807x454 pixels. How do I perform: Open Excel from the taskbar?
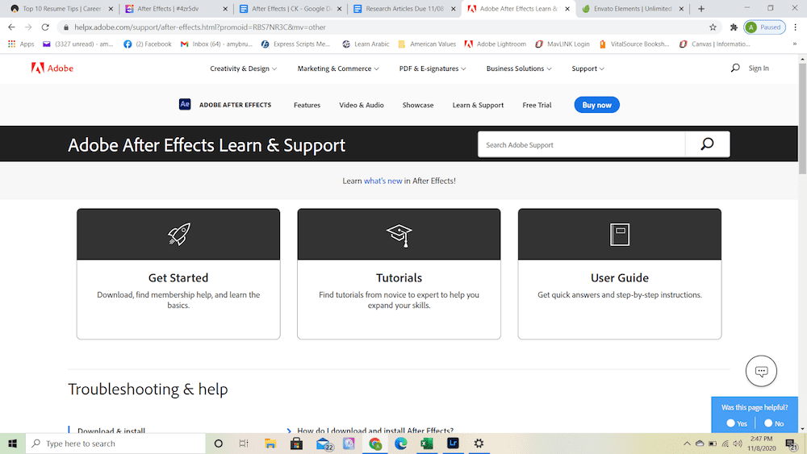coord(427,444)
